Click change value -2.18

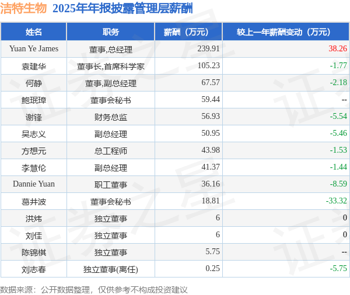click(x=338, y=83)
